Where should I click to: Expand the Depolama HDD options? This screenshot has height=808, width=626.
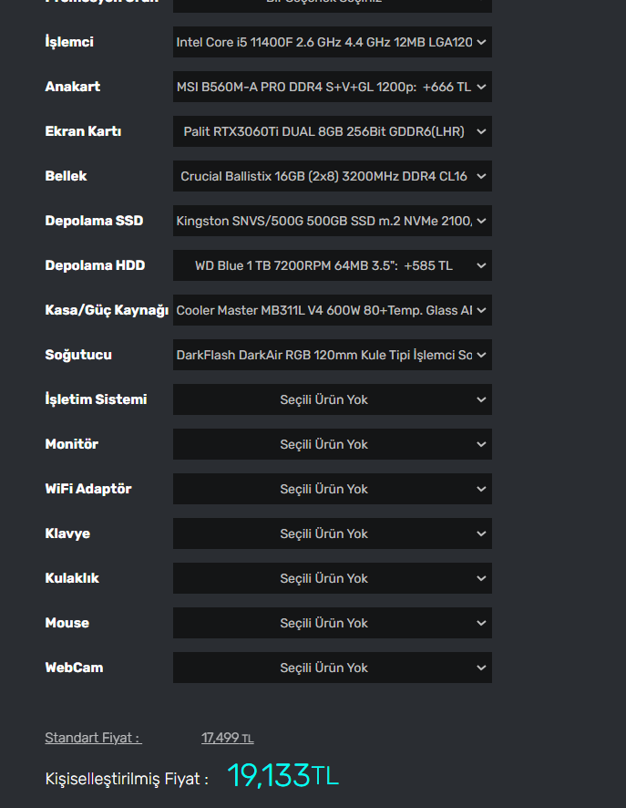pos(332,265)
